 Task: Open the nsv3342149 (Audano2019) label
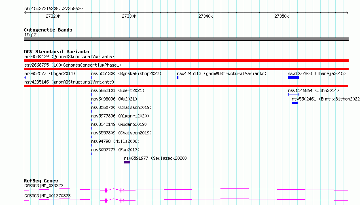119,124
